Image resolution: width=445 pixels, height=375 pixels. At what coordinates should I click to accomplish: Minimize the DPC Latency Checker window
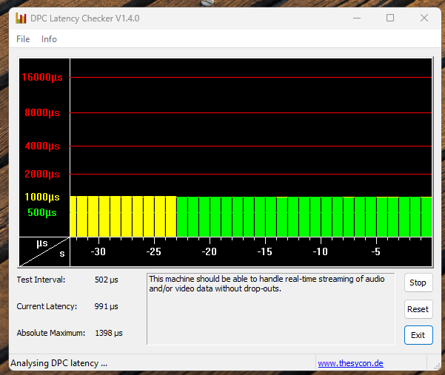tap(357, 18)
